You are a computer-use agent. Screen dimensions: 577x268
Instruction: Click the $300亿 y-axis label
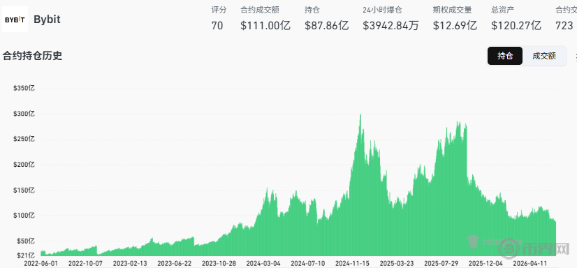24,114
